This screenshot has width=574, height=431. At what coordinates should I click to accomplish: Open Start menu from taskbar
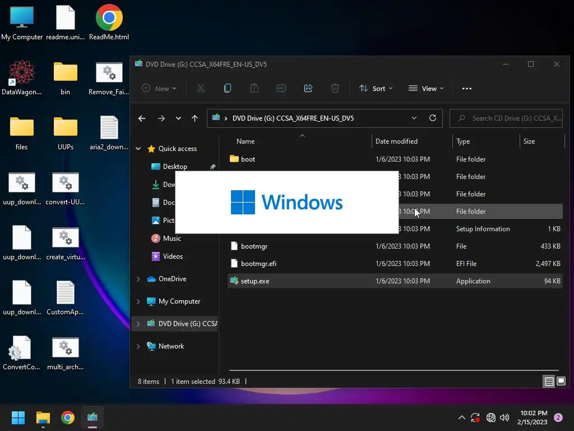pos(18,418)
